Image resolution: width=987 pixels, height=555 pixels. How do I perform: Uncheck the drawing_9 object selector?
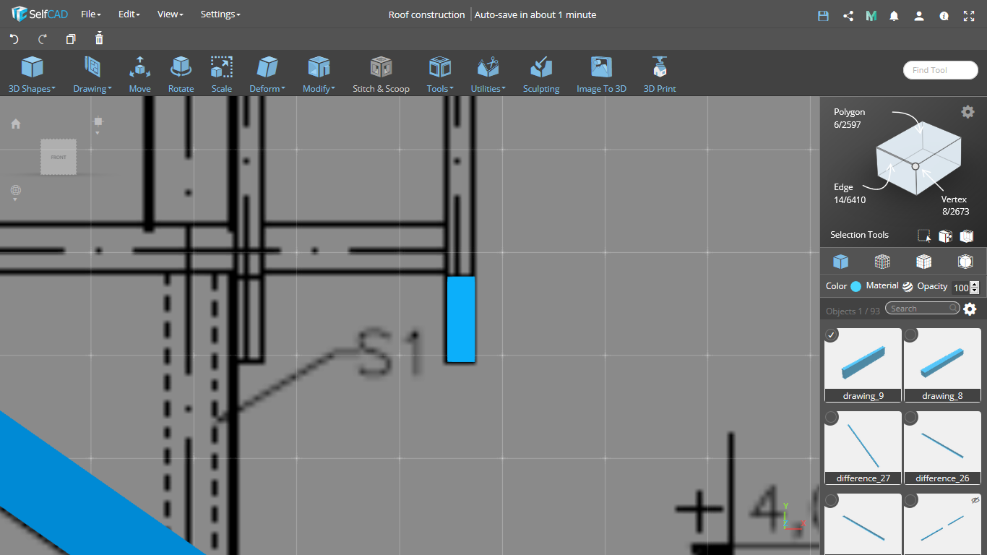(832, 335)
